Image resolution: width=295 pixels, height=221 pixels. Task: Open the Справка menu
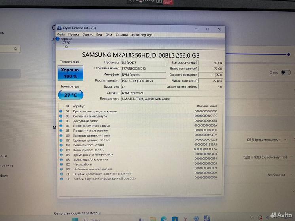coord(121,35)
